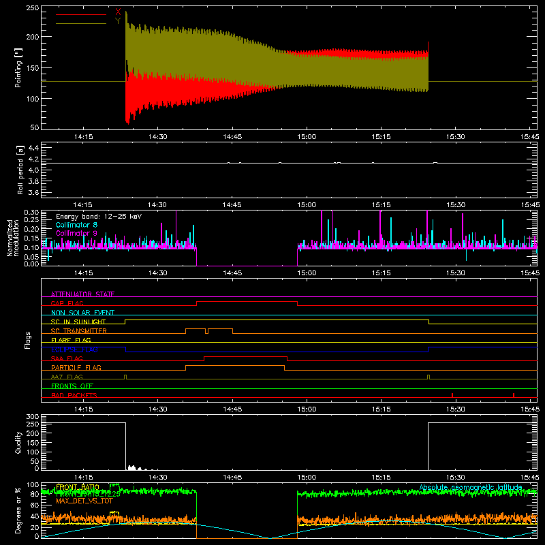Click the SC_TRANSMITTER flag label
545x545 pixels.
tap(79, 331)
